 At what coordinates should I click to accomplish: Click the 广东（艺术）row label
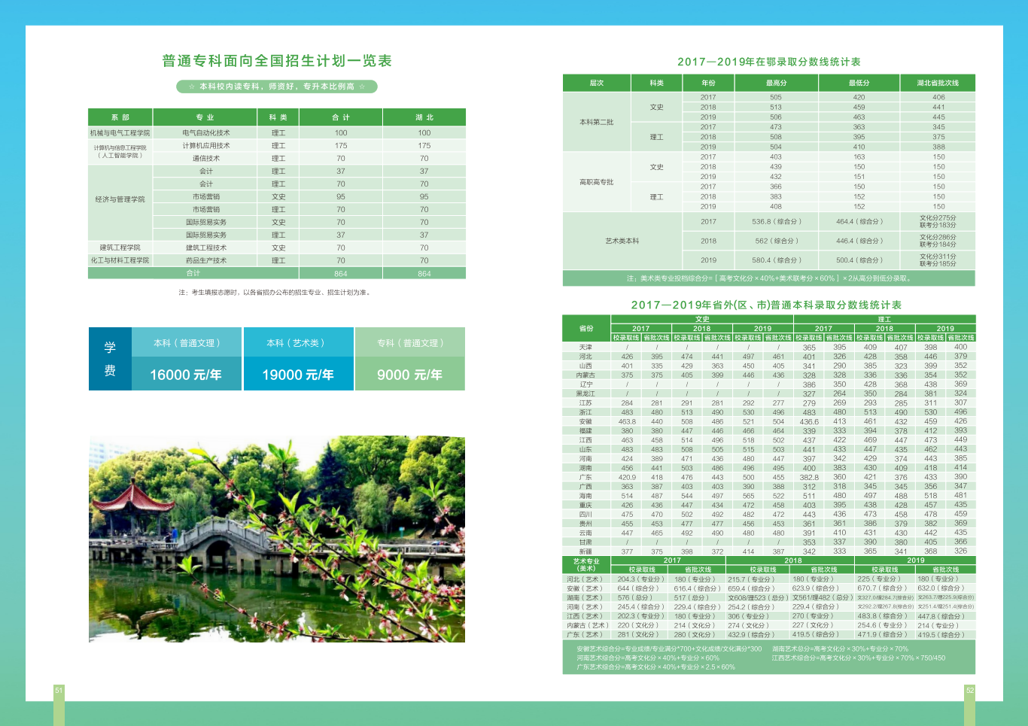(585, 634)
